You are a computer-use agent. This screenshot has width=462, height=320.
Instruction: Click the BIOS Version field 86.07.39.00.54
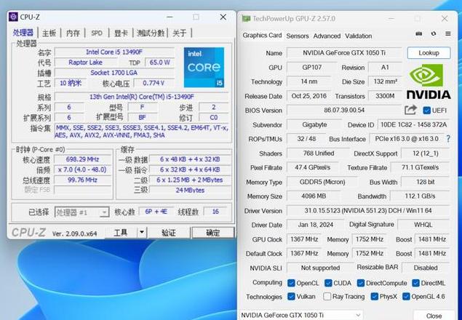tap(344, 111)
